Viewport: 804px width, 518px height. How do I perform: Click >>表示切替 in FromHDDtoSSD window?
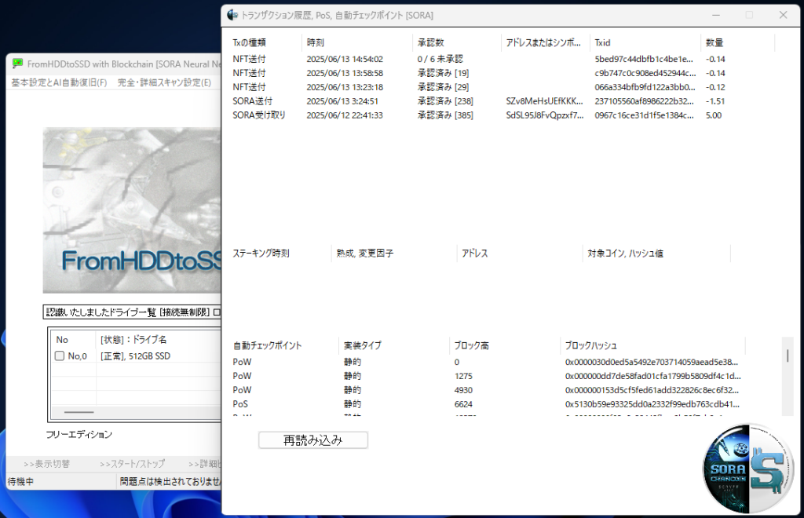pos(46,464)
